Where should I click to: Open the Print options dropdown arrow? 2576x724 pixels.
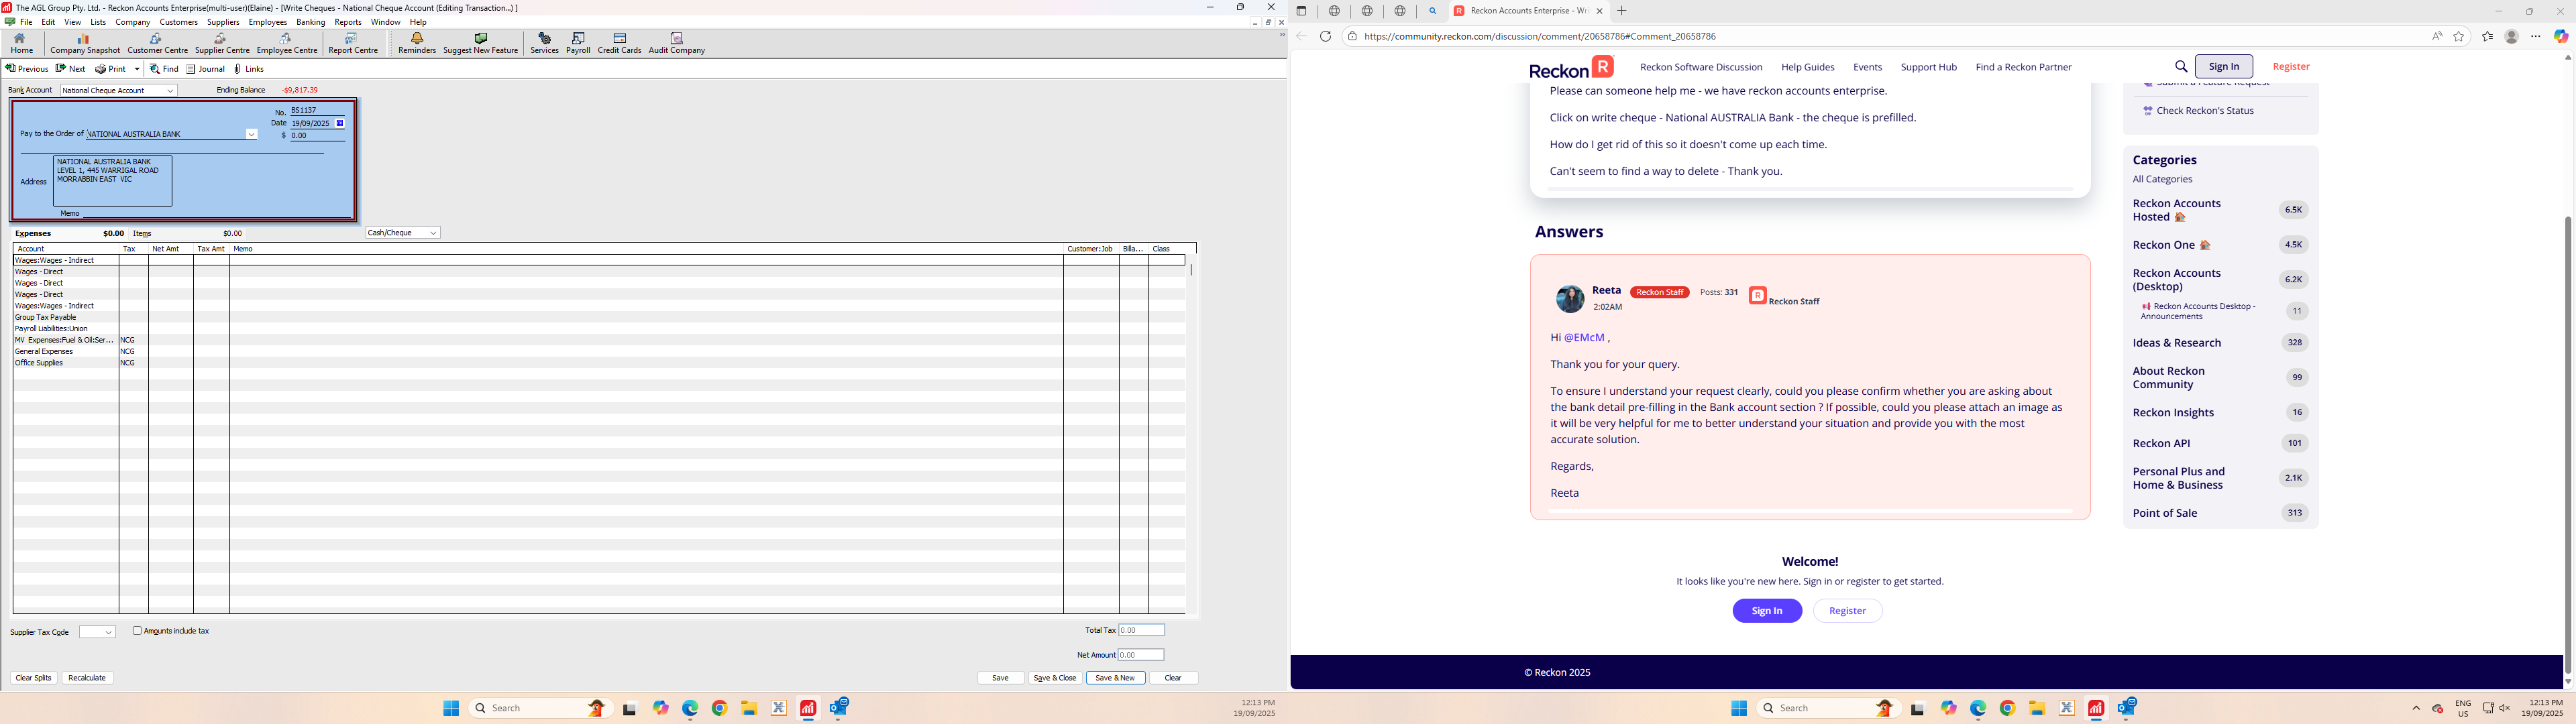137,69
